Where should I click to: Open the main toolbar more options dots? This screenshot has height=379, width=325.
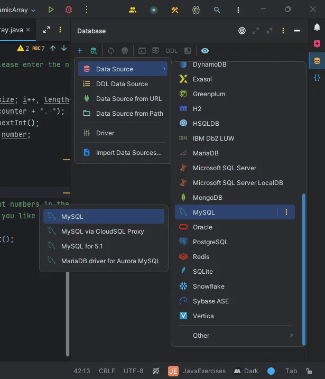click(x=238, y=10)
